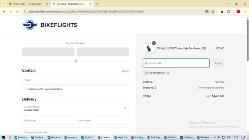Expand the tab search dropdown
The image size is (249, 140).
pos(4,4)
